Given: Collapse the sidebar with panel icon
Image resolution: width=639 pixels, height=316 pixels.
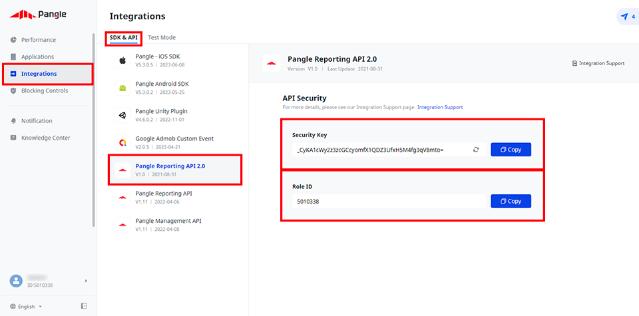Looking at the screenshot, I should (84, 306).
